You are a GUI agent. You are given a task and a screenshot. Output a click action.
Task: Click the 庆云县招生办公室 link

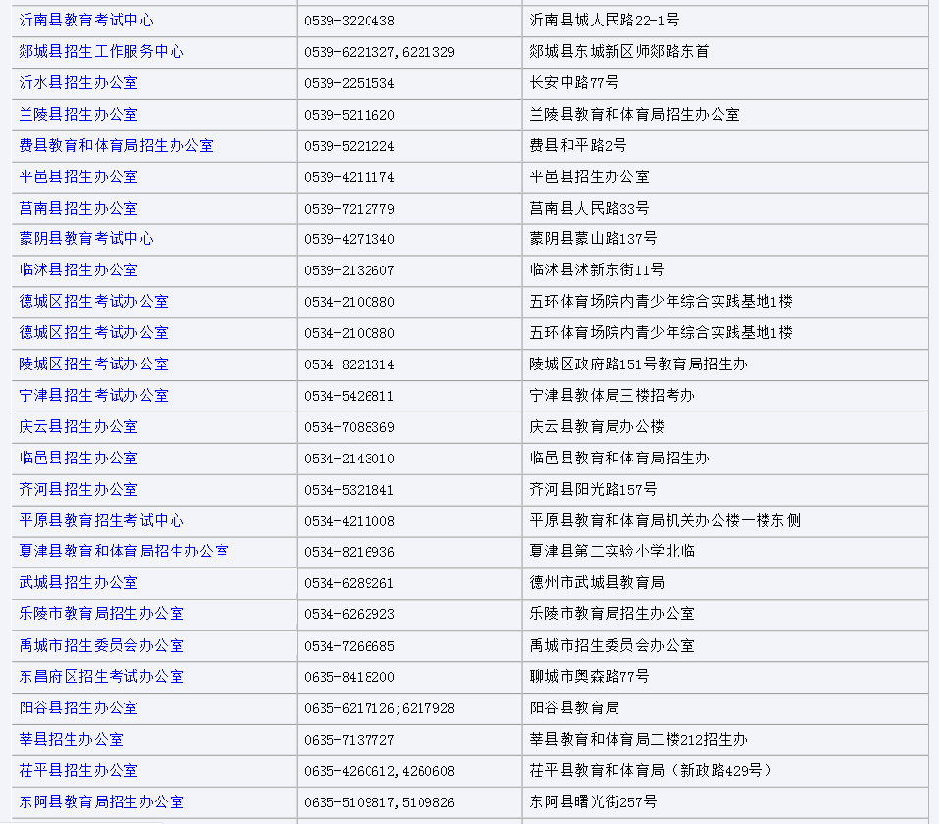pos(77,427)
